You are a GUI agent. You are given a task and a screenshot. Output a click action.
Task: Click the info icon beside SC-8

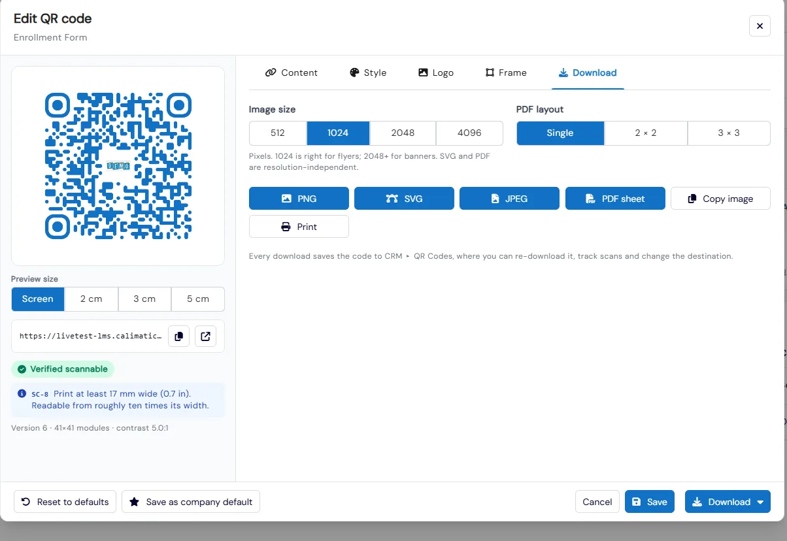22,394
